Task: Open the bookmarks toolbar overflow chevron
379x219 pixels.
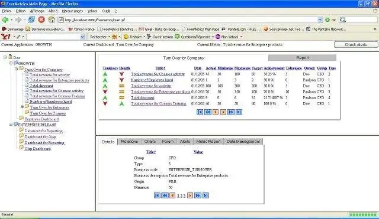Action: point(375,29)
